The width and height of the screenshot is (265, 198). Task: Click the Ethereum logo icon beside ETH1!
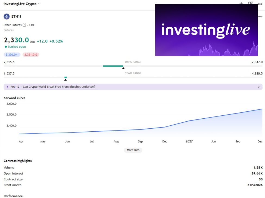click(6, 17)
